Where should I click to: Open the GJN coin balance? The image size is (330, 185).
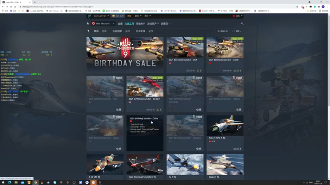pos(118,16)
